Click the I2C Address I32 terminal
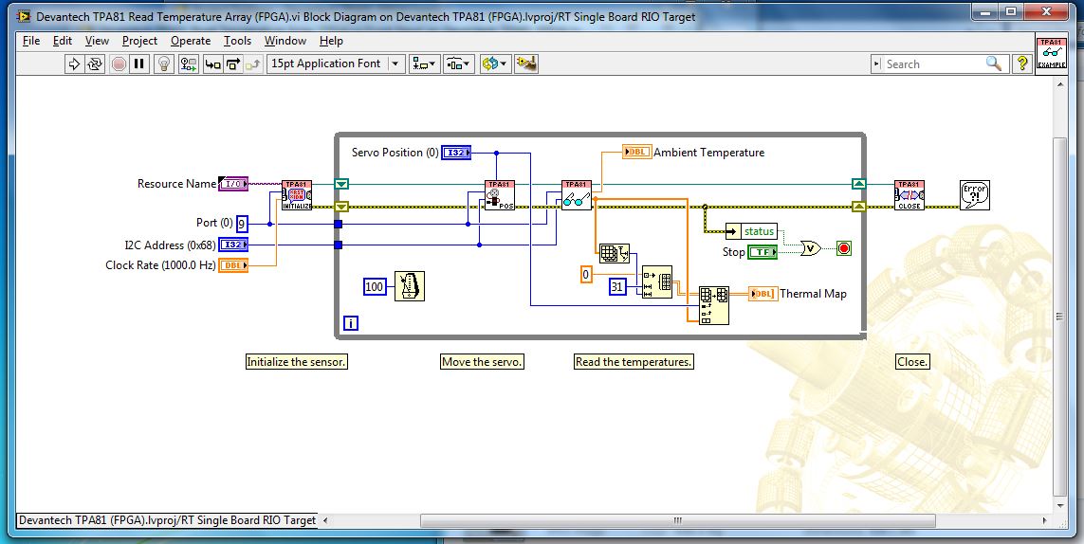 (233, 245)
